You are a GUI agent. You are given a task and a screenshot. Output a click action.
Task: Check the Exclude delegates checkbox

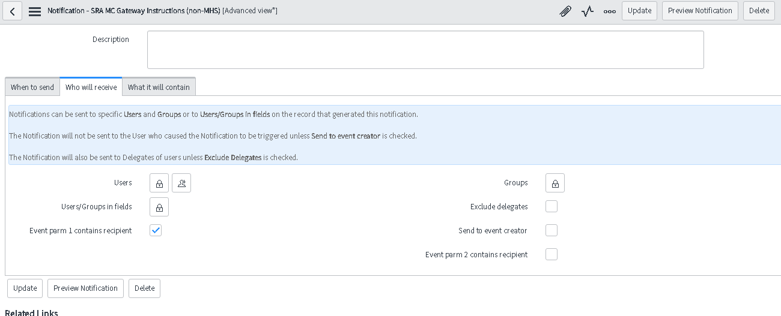coord(552,206)
